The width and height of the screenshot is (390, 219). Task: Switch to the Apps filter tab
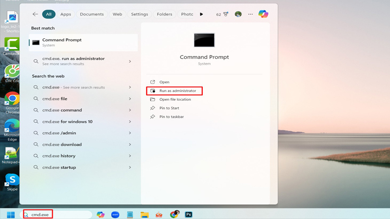(x=66, y=14)
